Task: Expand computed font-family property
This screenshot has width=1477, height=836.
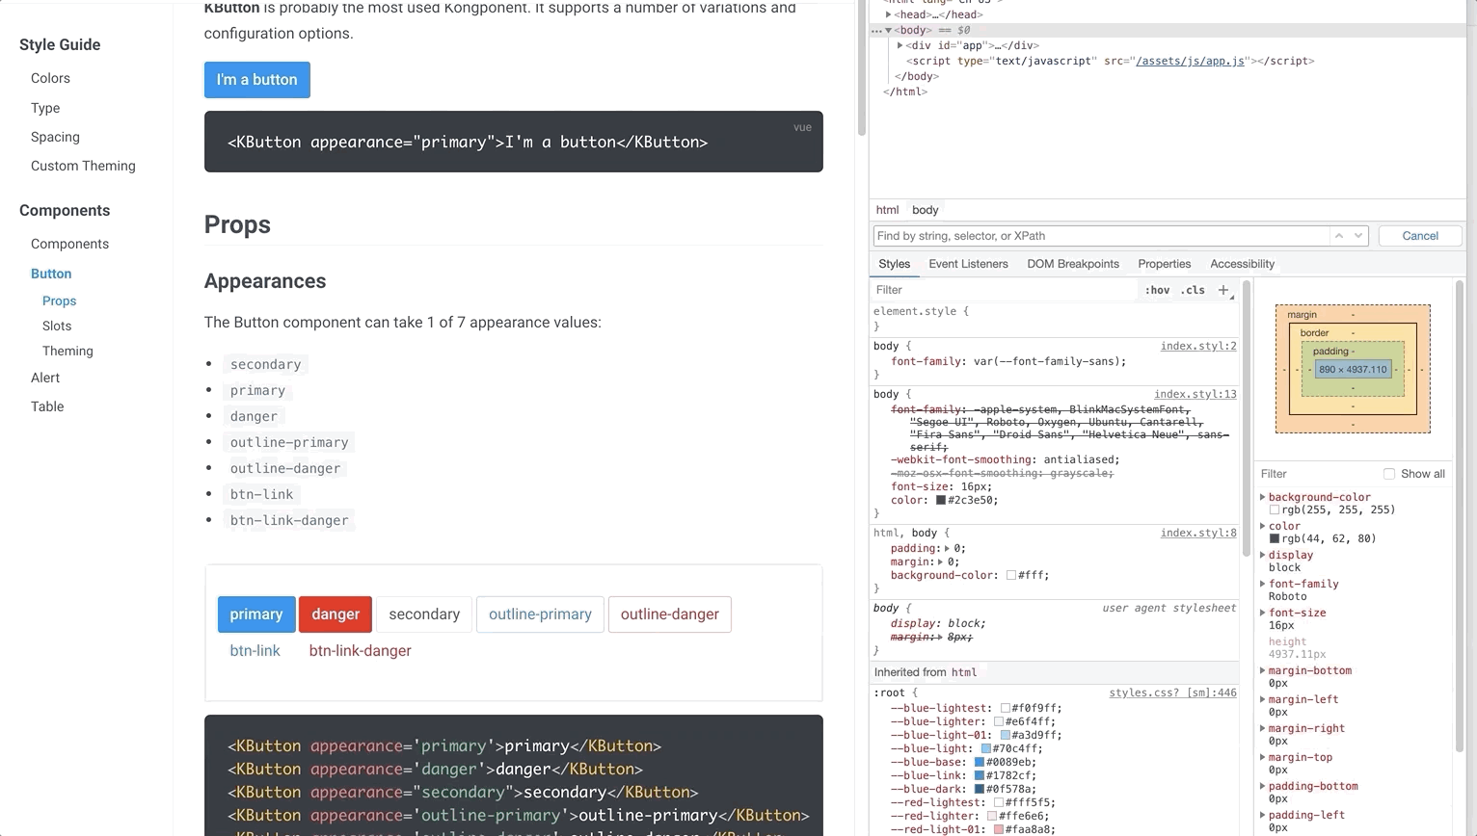Action: (1263, 584)
